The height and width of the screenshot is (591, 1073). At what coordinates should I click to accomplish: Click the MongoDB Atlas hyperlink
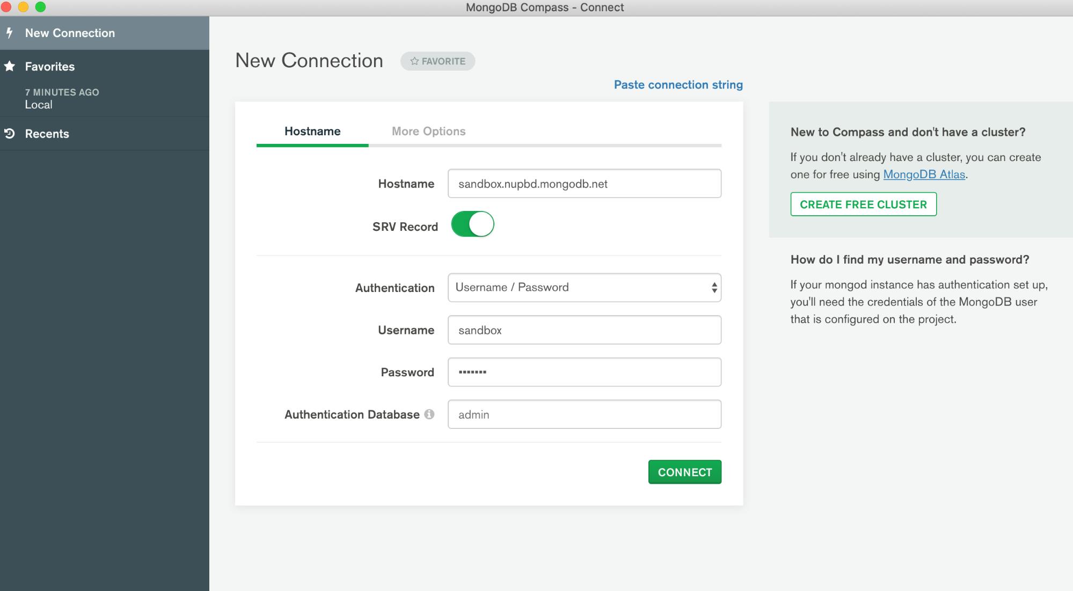[x=924, y=174]
